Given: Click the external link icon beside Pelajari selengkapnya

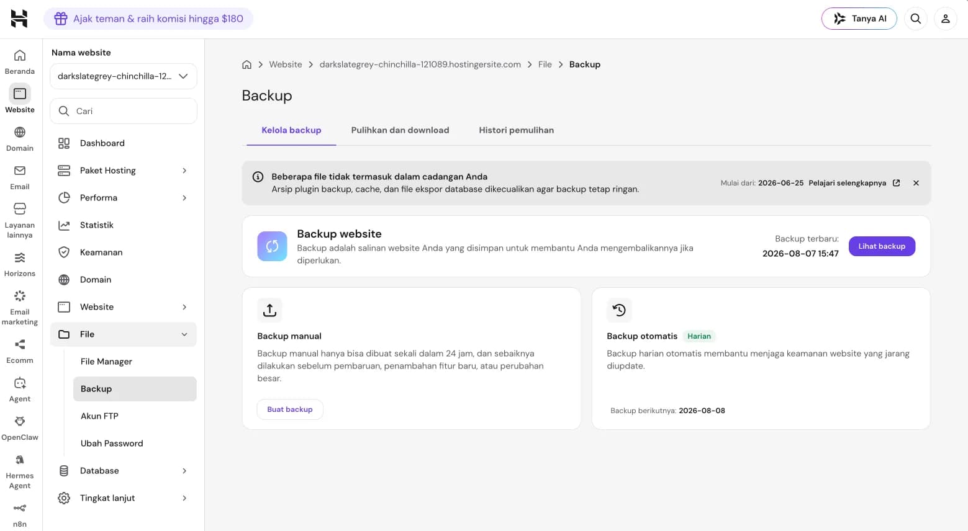Looking at the screenshot, I should click(x=896, y=183).
